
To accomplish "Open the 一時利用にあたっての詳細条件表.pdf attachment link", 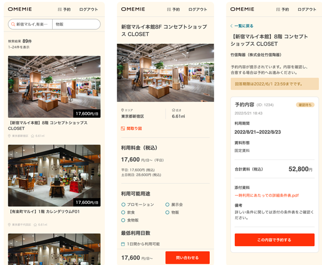I will coord(266,196).
